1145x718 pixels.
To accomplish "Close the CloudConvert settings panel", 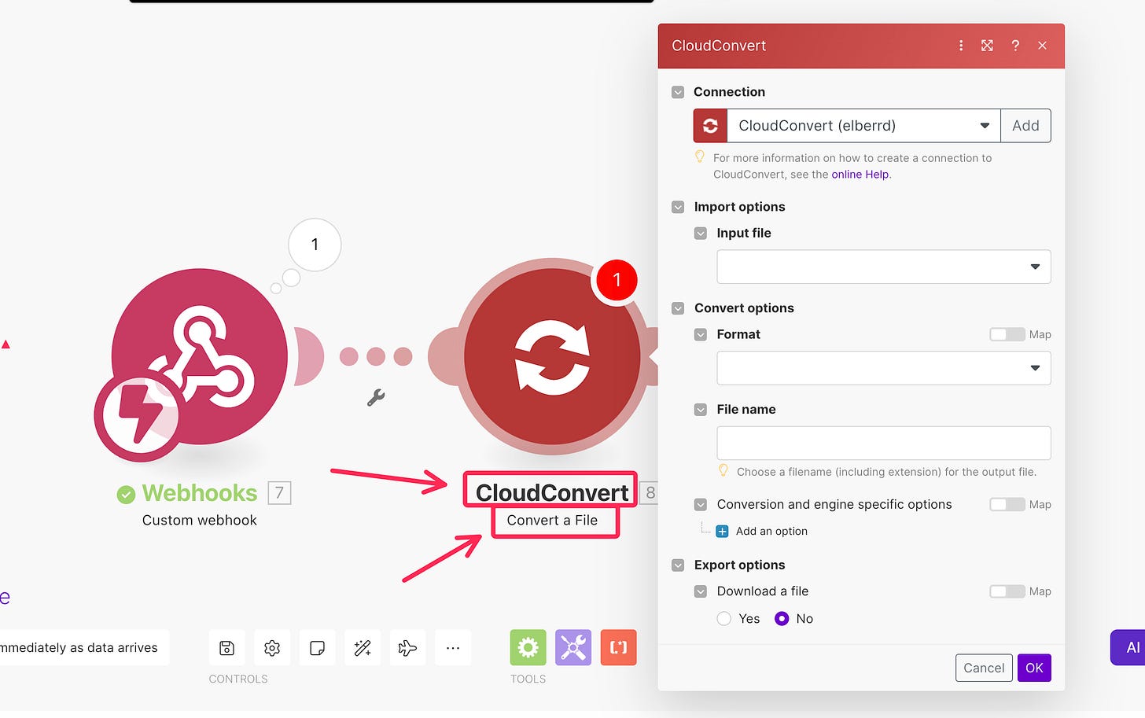I will [x=1042, y=46].
